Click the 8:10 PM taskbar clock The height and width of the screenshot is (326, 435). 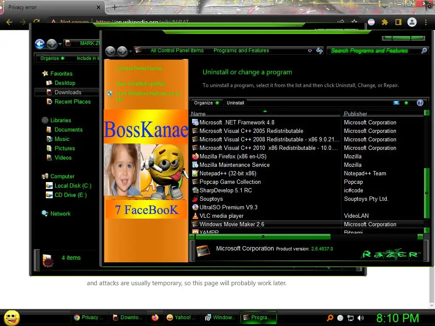(x=398, y=318)
